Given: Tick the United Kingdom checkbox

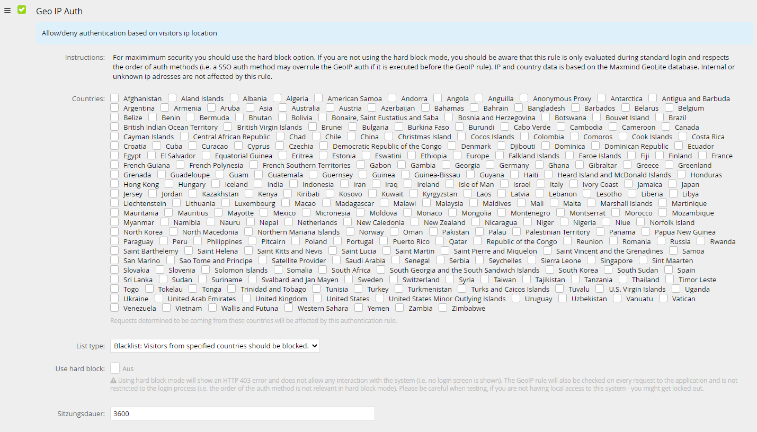Looking at the screenshot, I should click(246, 298).
